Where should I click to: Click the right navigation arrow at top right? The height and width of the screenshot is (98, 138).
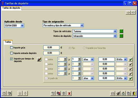133,13
